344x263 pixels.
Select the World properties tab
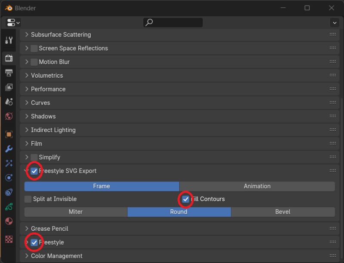(x=9, y=116)
